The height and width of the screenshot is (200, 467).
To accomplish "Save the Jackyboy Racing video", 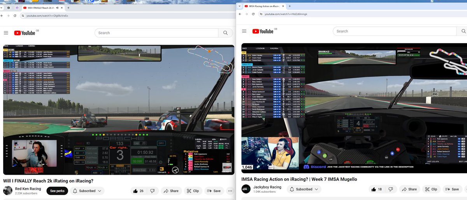I will click(452, 189).
